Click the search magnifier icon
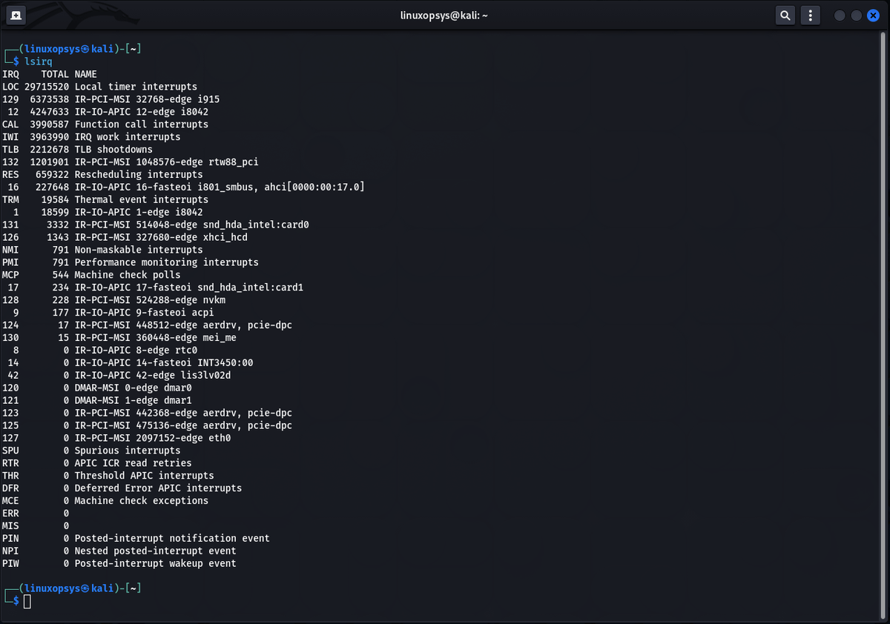890x624 pixels. pyautogui.click(x=785, y=15)
